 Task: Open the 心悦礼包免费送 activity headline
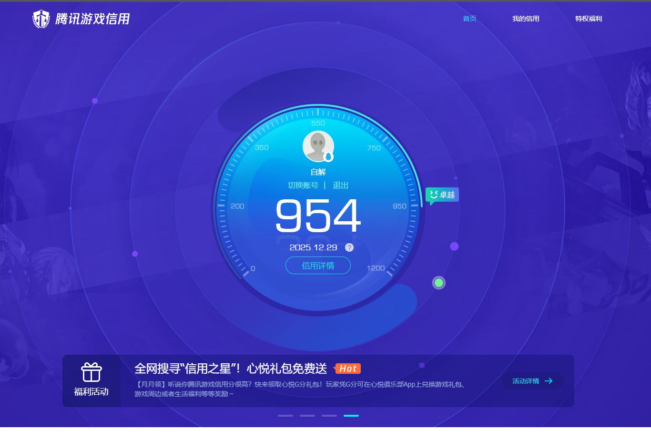[x=231, y=368]
